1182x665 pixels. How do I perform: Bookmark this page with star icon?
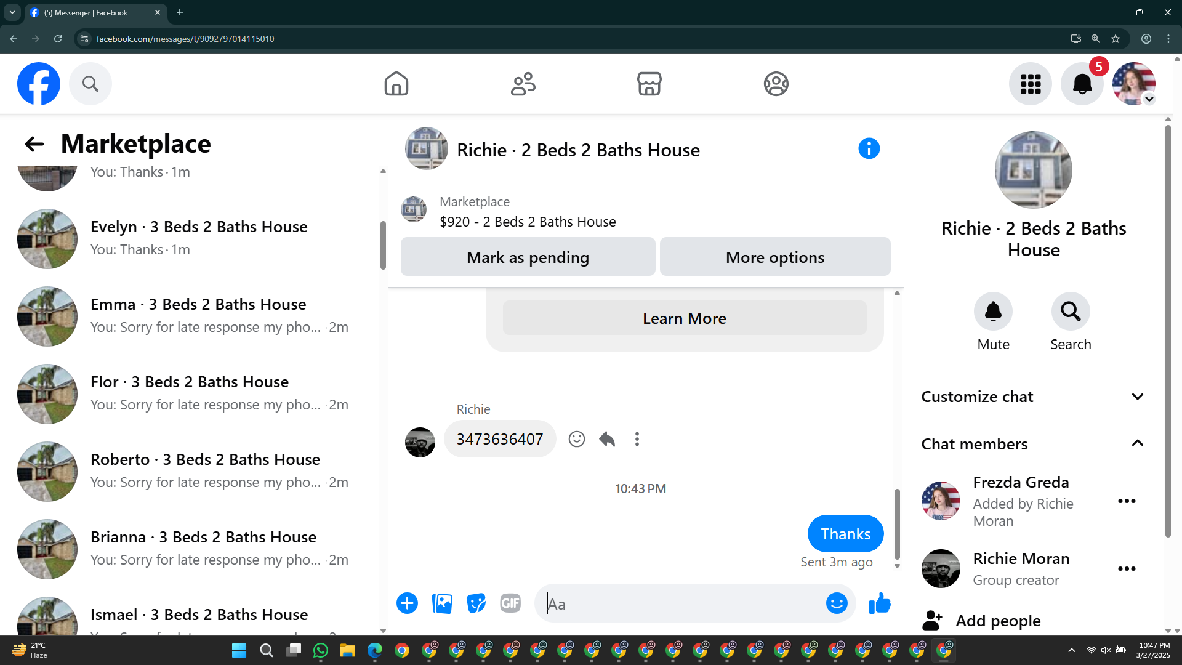pos(1116,39)
